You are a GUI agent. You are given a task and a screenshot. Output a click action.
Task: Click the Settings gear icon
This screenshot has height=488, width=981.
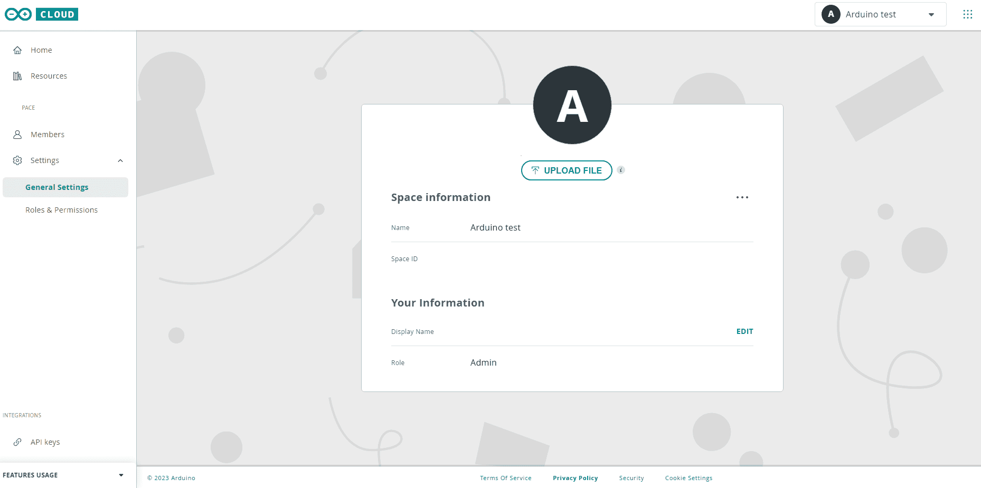click(17, 160)
